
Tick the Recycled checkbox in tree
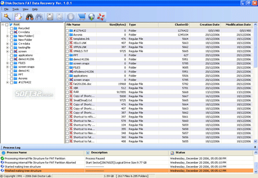(x=12, y=29)
